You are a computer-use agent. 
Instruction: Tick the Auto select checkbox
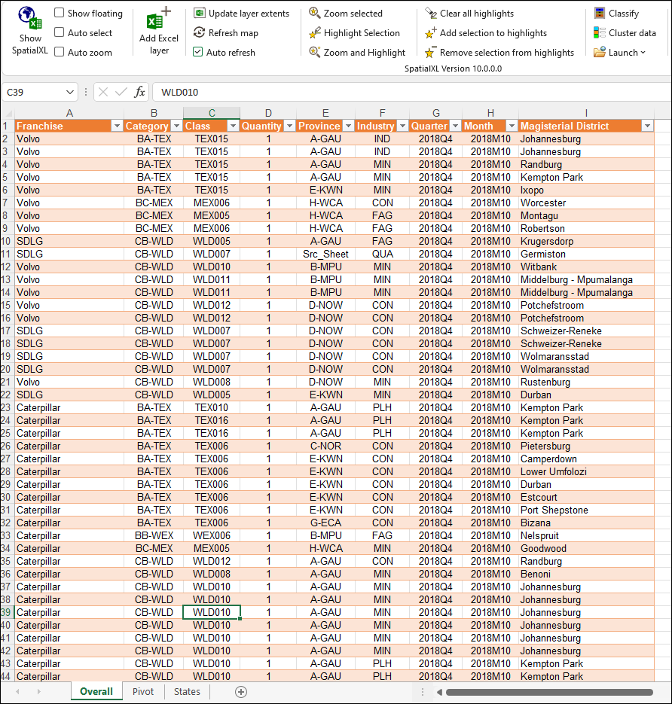coord(60,32)
